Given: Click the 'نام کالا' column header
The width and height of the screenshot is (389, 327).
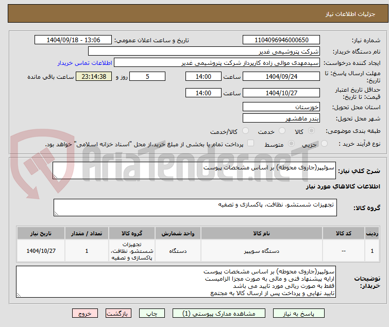Looking at the screenshot, I should [x=262, y=233].
